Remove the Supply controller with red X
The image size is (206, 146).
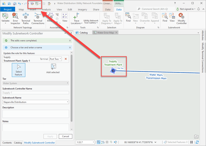66,59
